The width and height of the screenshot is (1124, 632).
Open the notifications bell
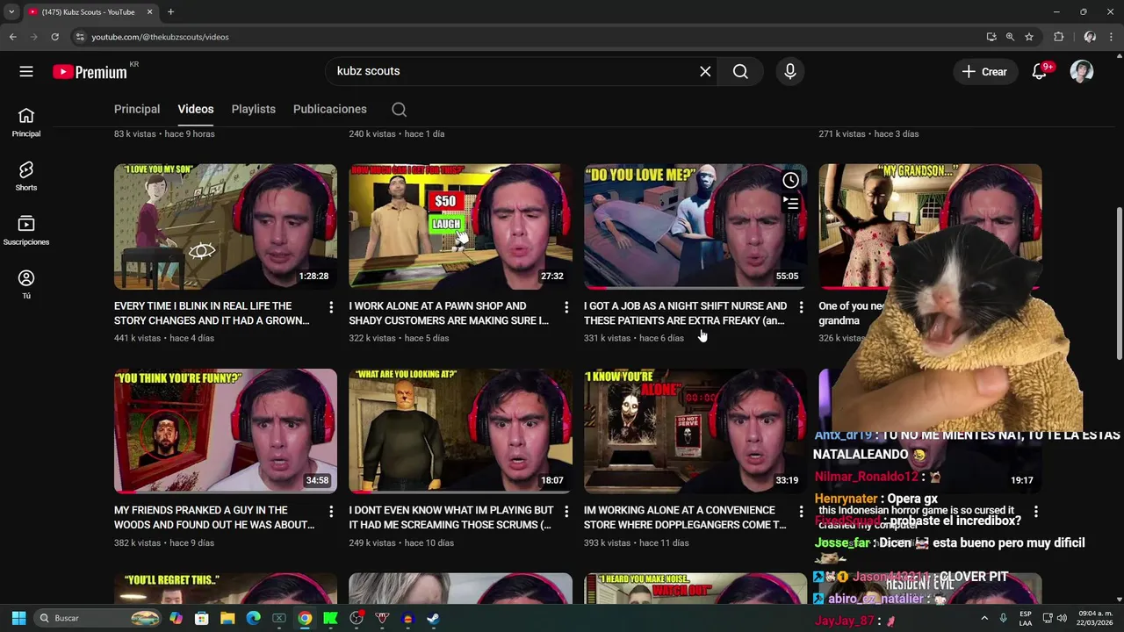point(1040,71)
